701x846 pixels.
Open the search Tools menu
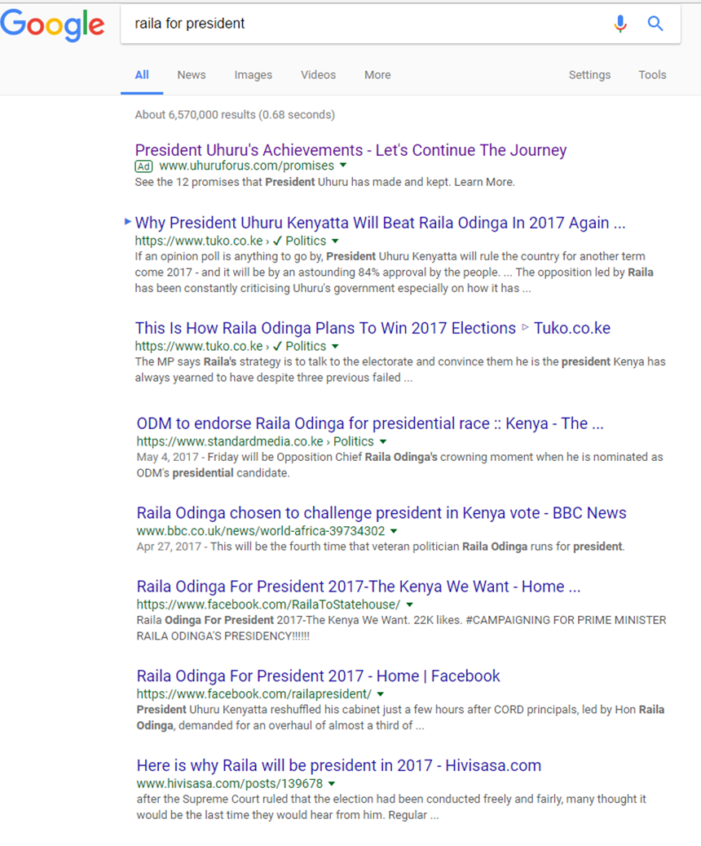(652, 75)
